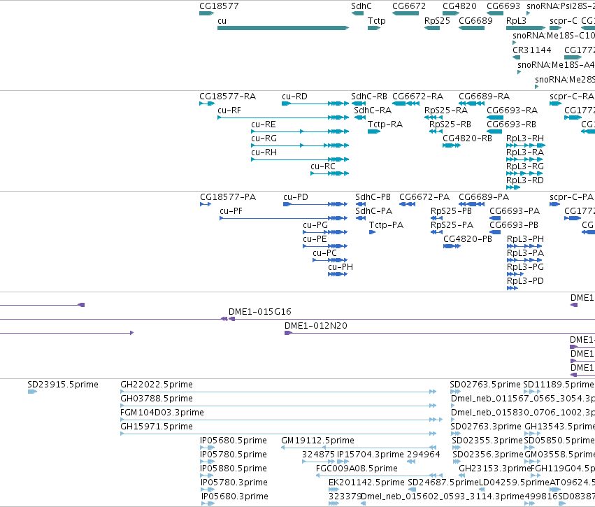595x507 pixels.
Task: Select the cu gene bar
Action: [283, 28]
